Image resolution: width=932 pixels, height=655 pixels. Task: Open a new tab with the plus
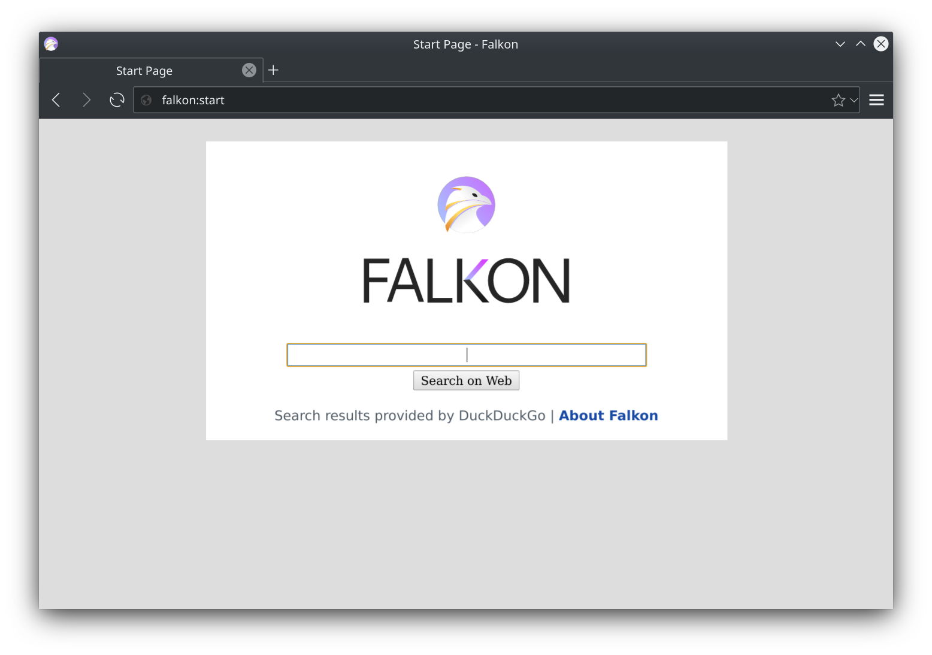273,70
